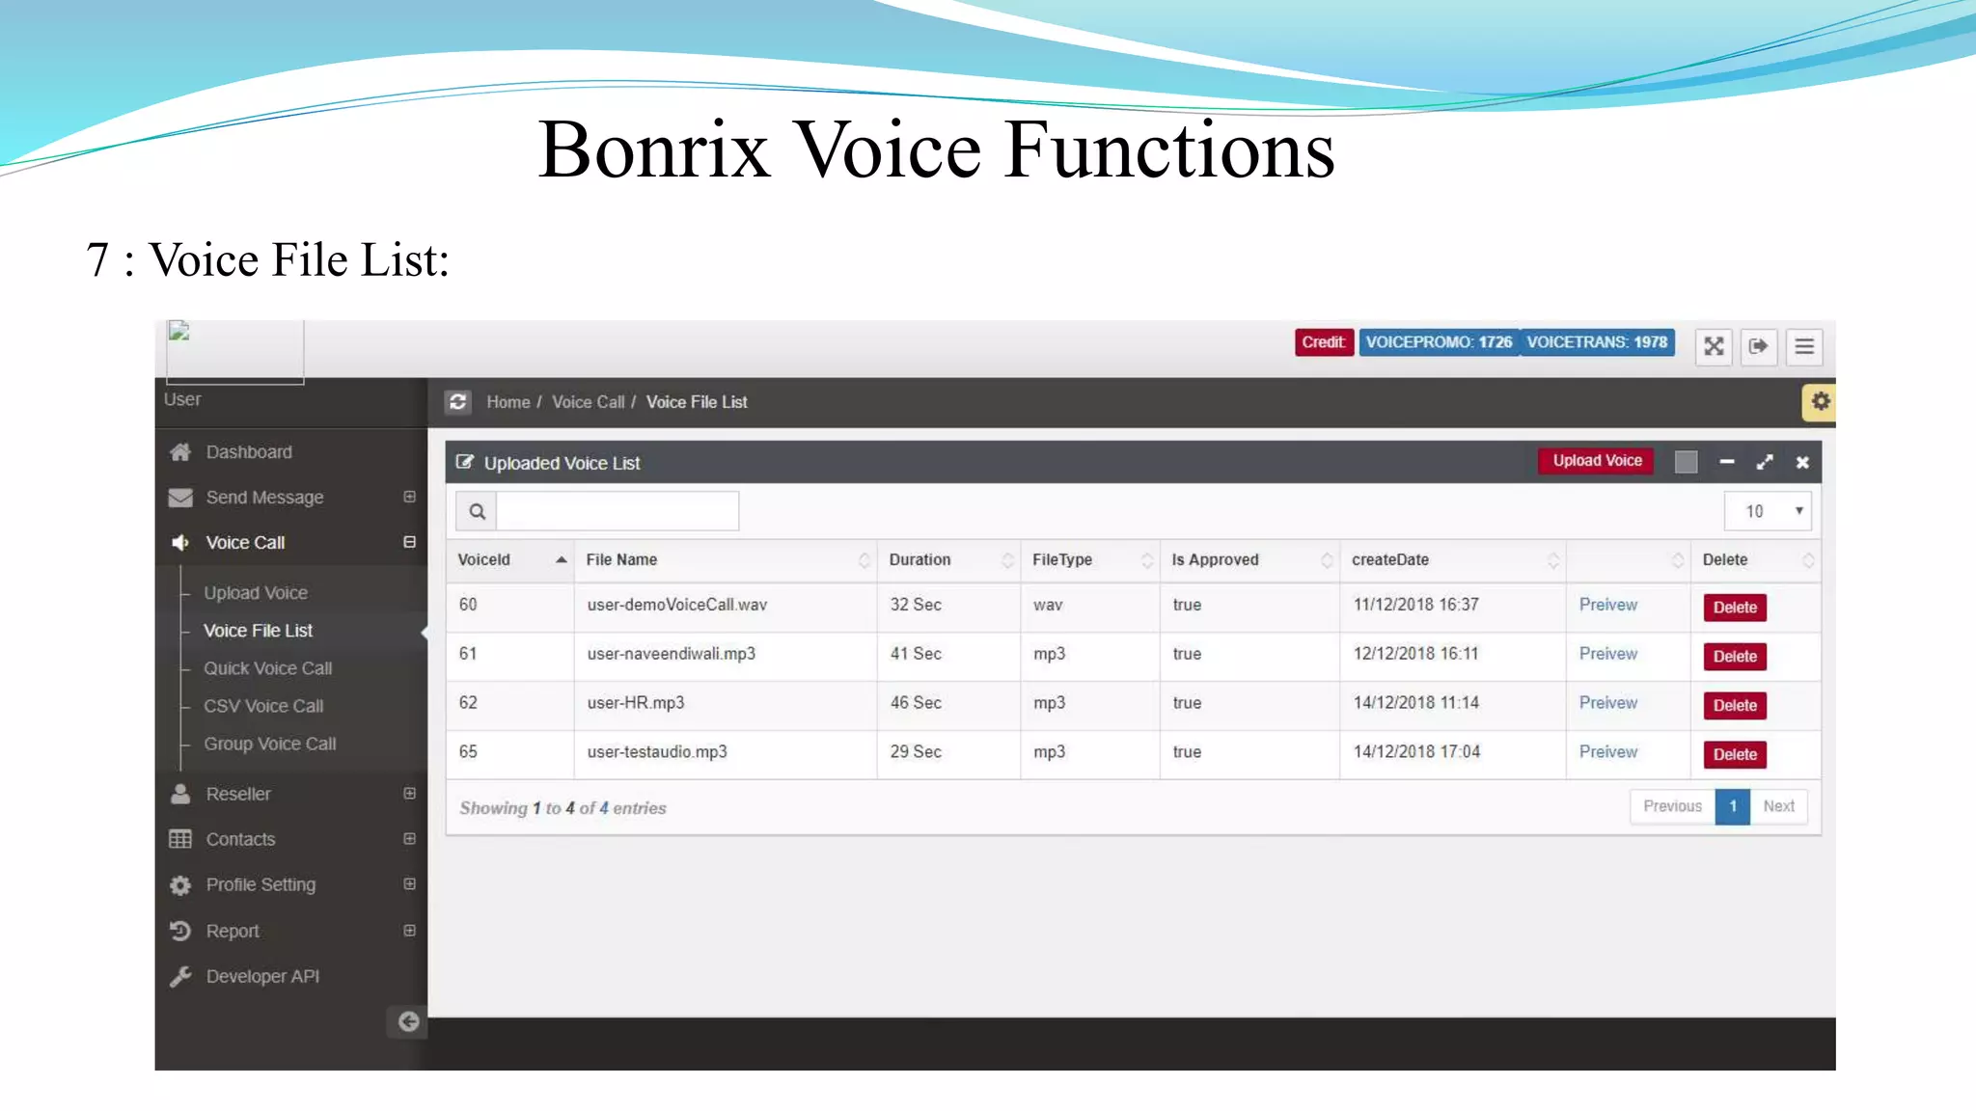Delete user-naveendiwali.mp3 file
1976x1111 pixels.
(1735, 657)
